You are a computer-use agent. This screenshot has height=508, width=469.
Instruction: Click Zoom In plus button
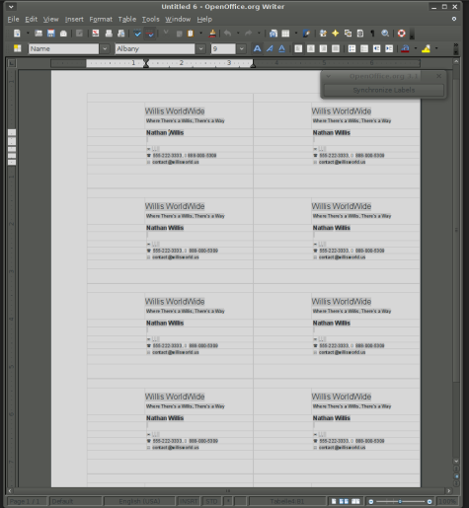point(430,501)
